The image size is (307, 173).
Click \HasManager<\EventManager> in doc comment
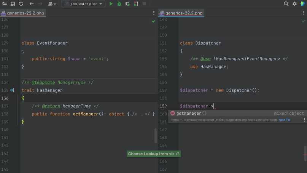247,59
